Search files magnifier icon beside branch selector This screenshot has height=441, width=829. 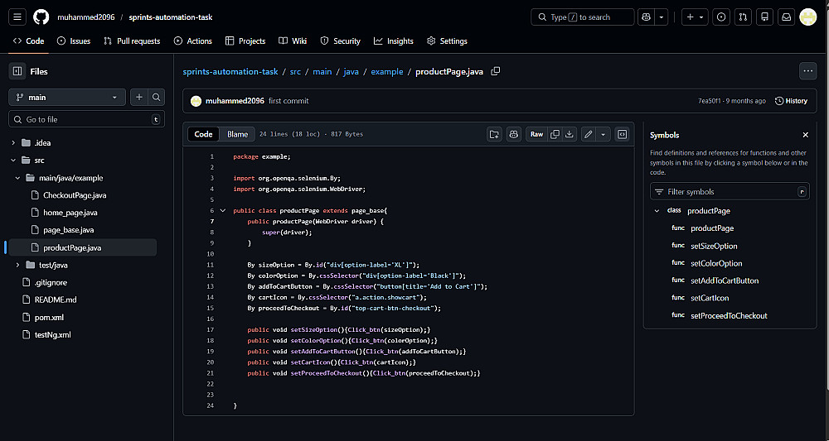click(x=156, y=97)
